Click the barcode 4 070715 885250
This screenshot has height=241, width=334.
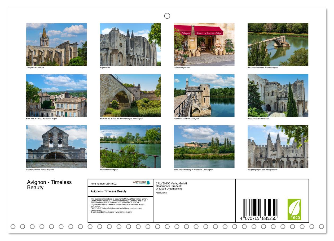258,210
